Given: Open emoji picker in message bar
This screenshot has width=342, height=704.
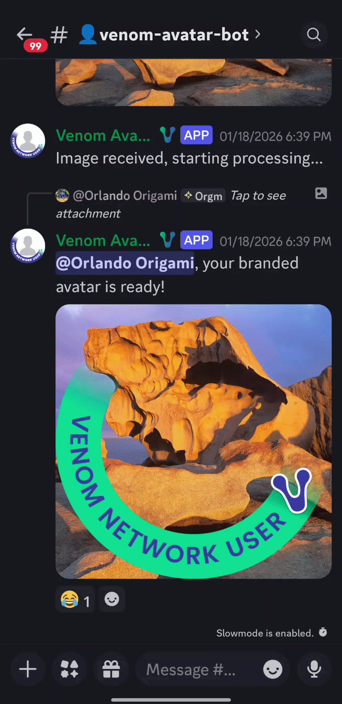Looking at the screenshot, I should click(273, 669).
